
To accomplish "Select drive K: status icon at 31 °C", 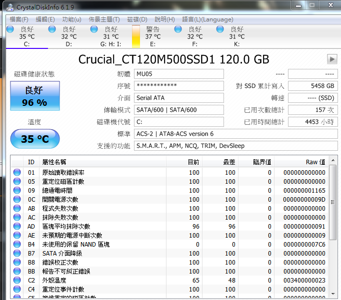I will 220,29.
